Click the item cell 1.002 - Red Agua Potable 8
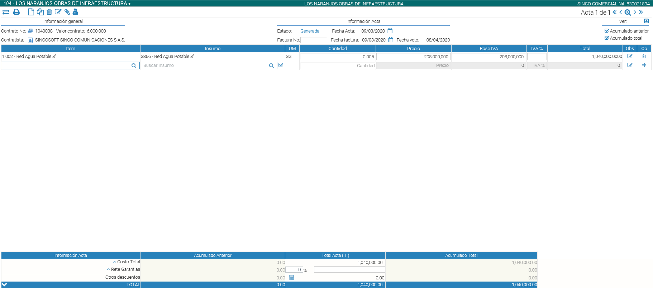Viewport: 653px width, 288px height. tap(29, 57)
